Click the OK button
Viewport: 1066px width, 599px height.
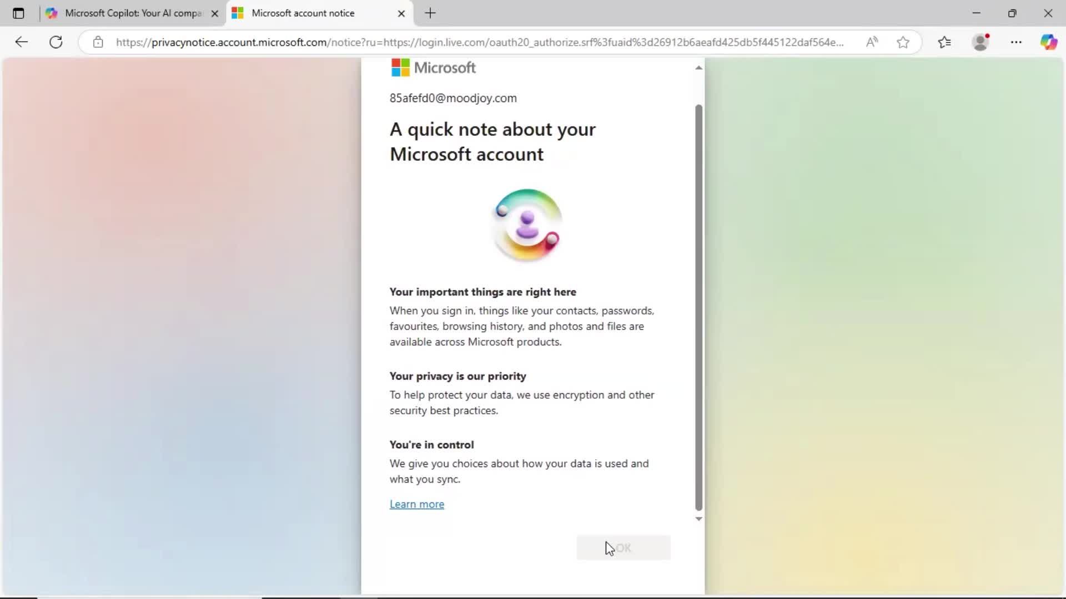click(623, 548)
